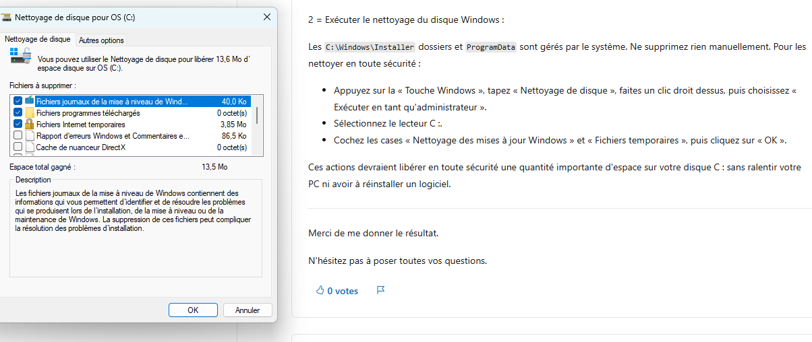
Task: Select the Fichiers Internet temporaires row text
Action: (80, 125)
